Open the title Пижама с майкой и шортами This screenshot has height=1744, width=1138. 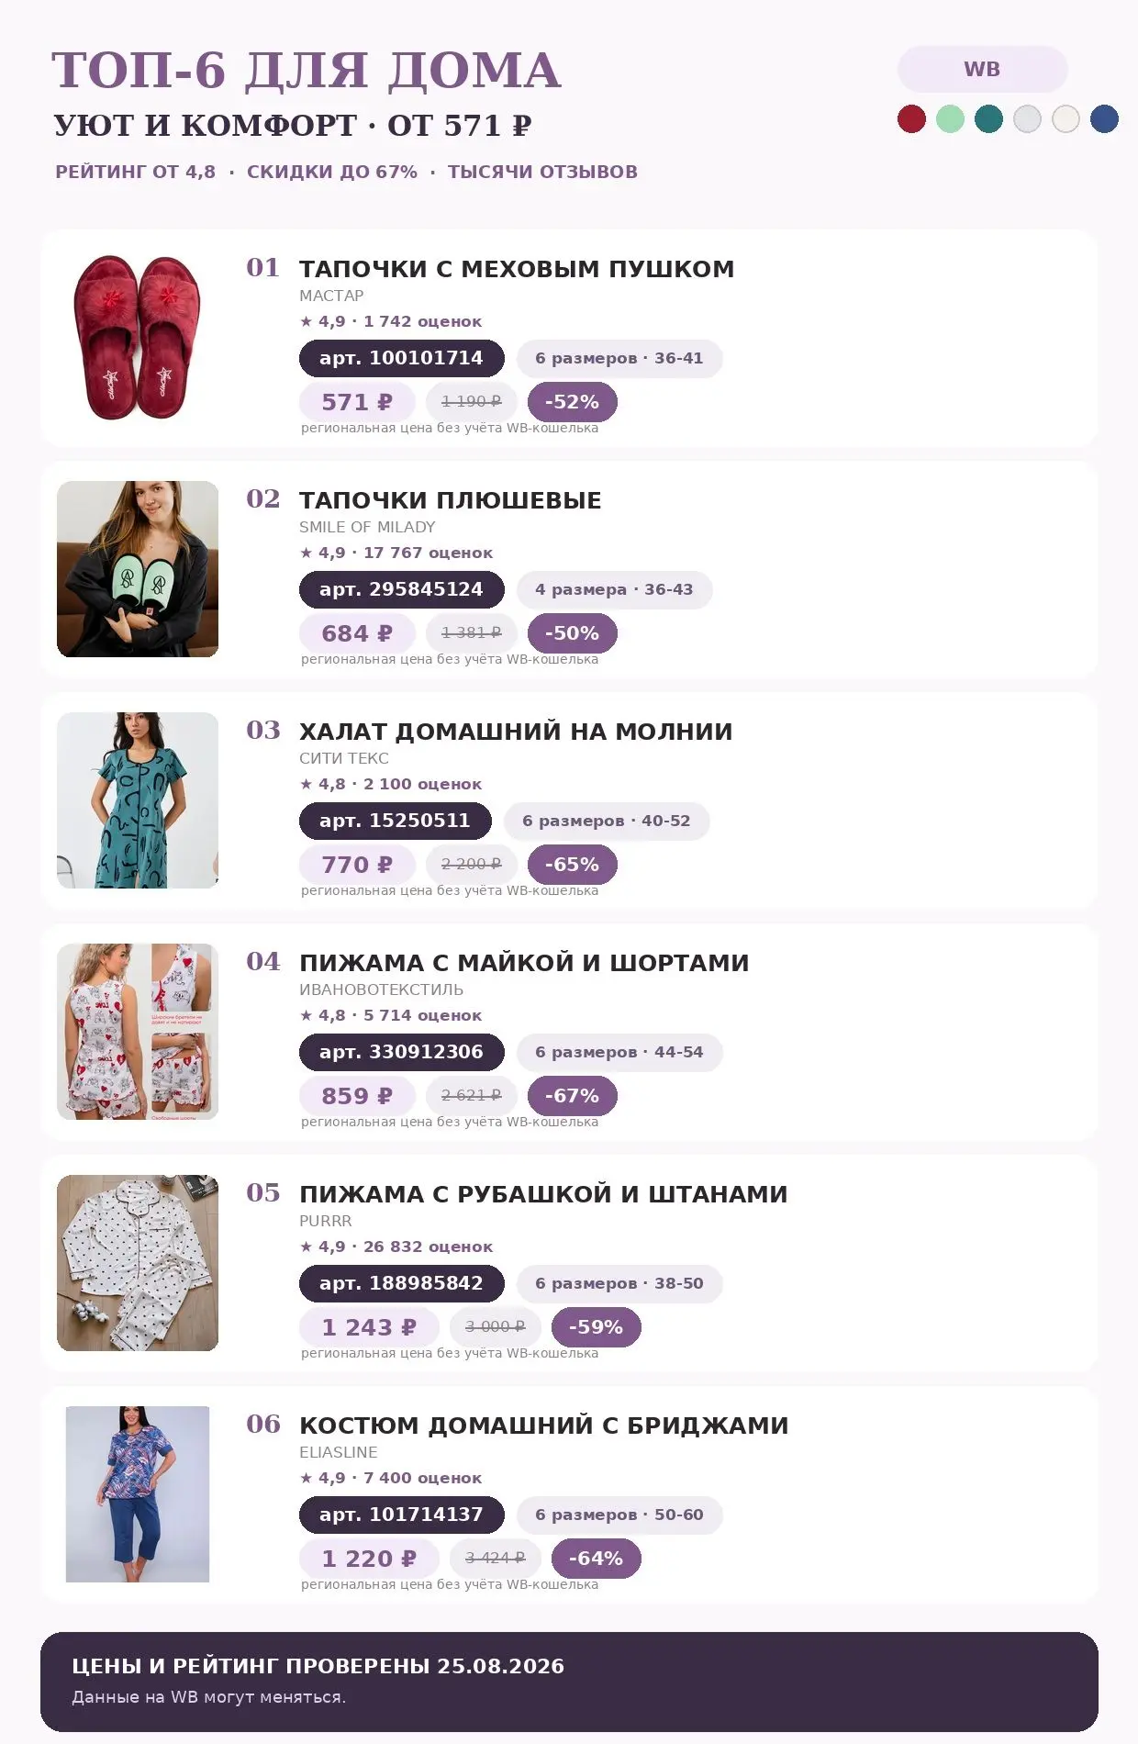pyautogui.click(x=524, y=963)
